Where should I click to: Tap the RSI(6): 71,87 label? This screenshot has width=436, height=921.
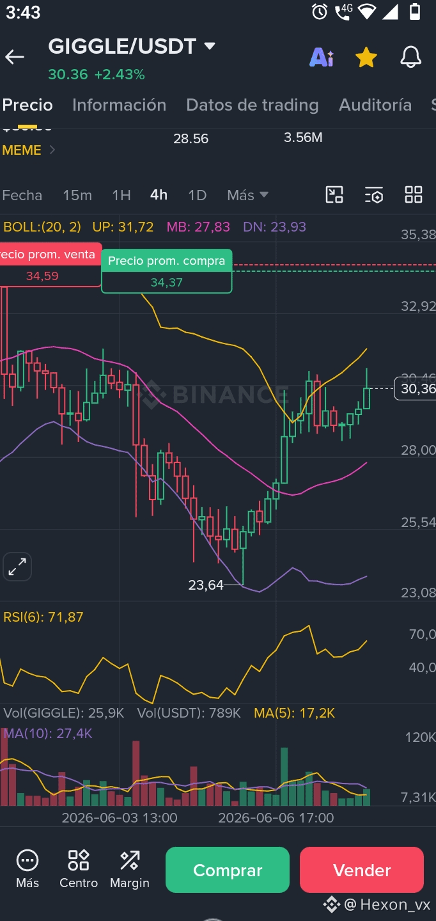click(x=43, y=617)
